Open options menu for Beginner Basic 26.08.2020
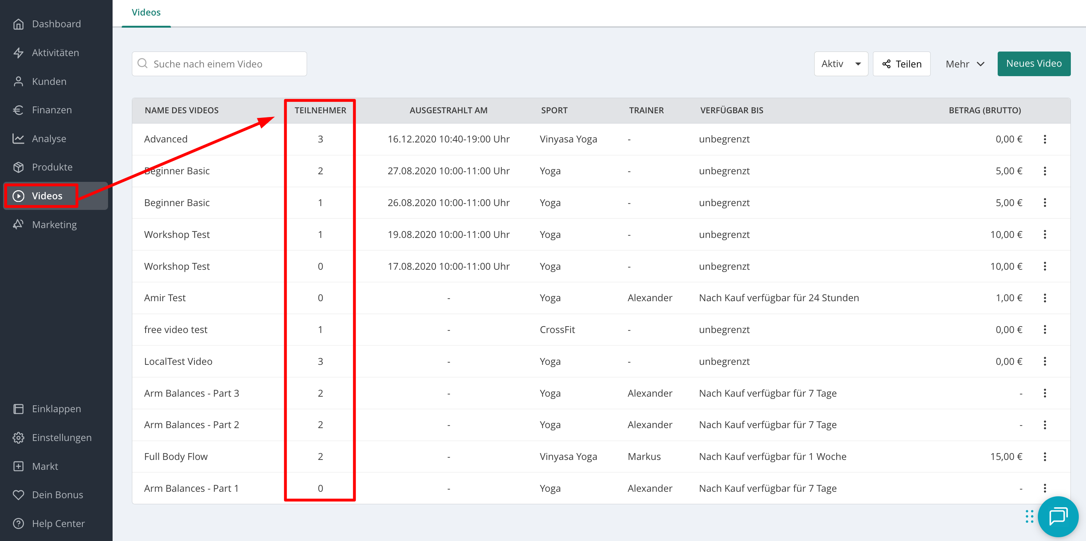Screen dimensions: 1086x541 [x=1045, y=203]
